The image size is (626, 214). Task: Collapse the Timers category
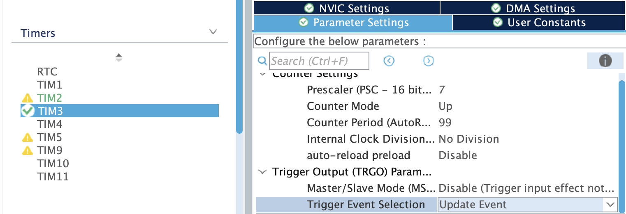coord(213,32)
